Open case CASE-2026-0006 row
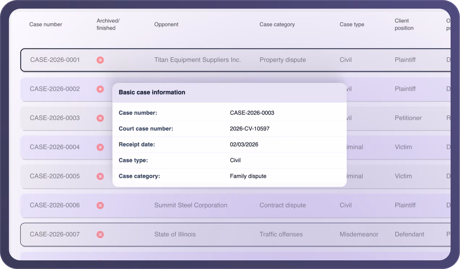This screenshot has height=269, width=460. [x=235, y=206]
